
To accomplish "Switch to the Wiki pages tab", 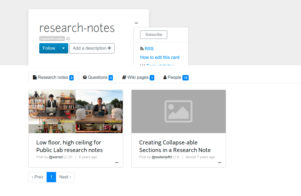I will 138,77.
